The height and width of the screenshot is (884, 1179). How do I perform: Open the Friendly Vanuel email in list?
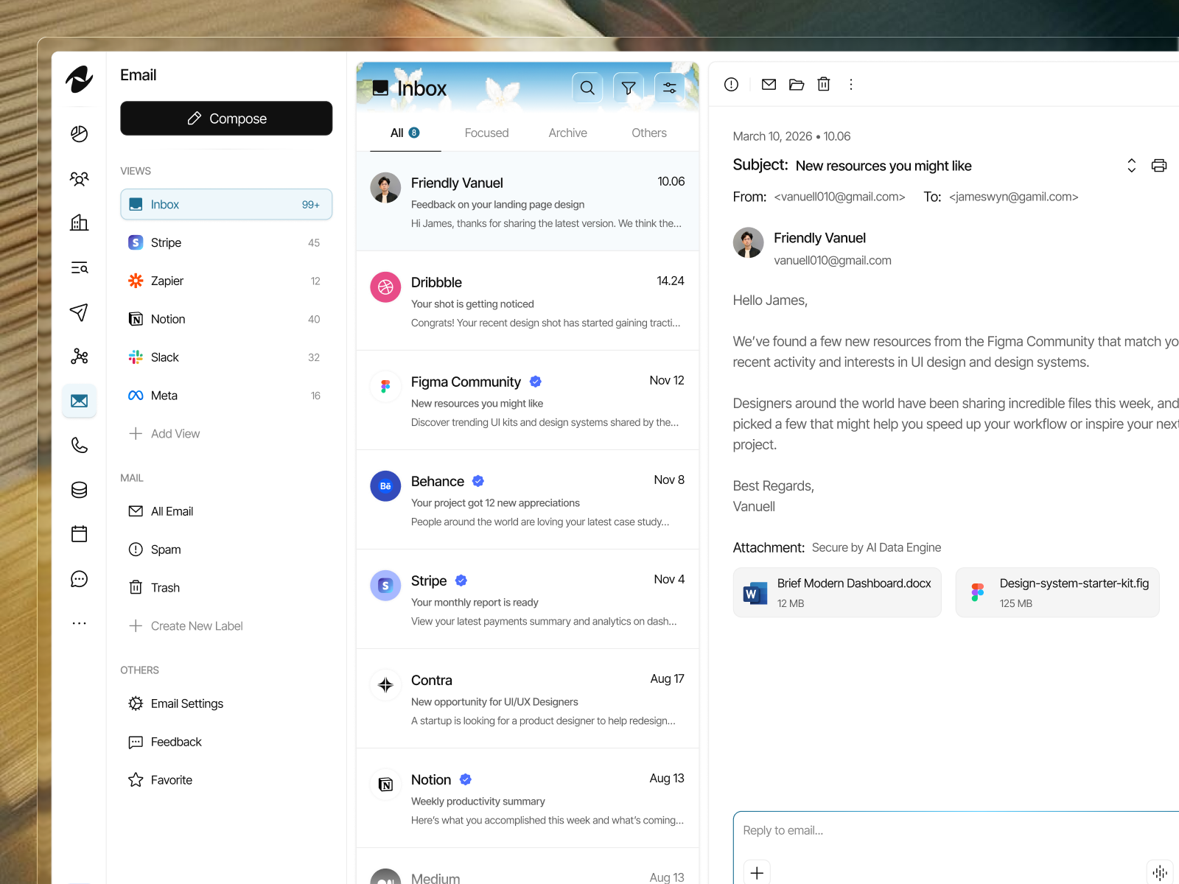528,201
